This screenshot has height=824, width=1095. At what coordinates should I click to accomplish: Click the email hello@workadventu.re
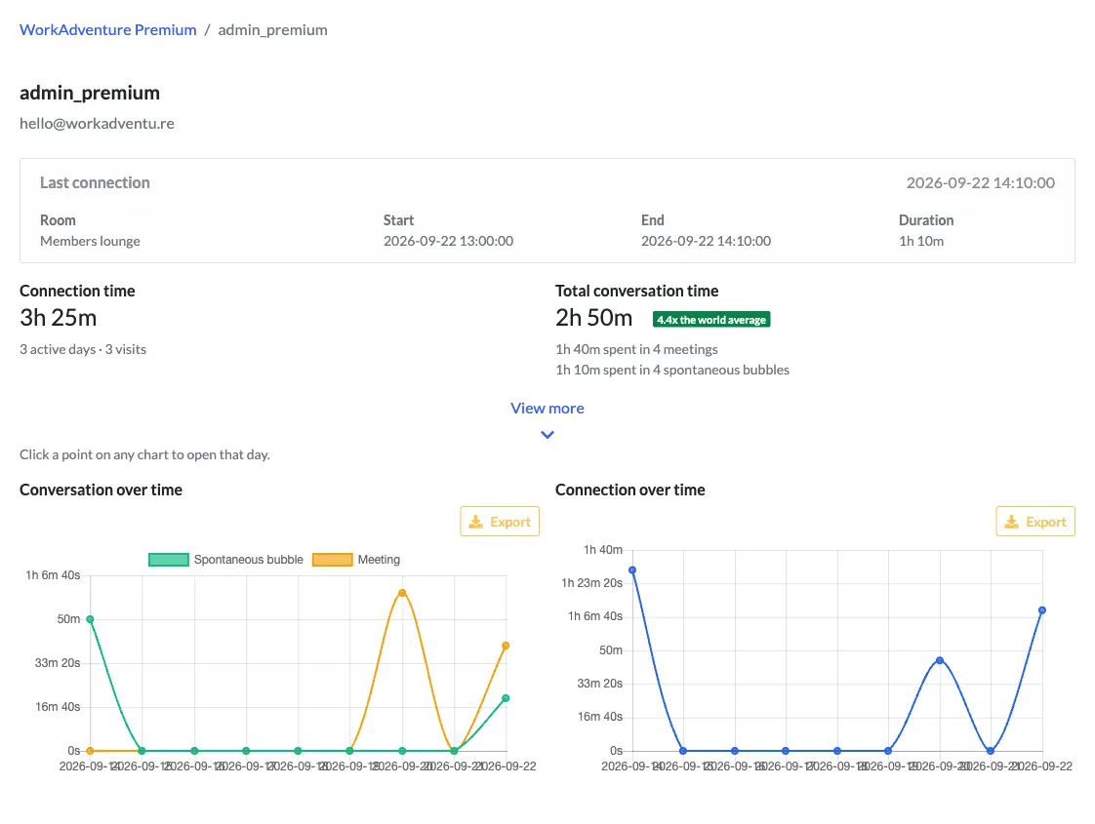[x=97, y=124]
